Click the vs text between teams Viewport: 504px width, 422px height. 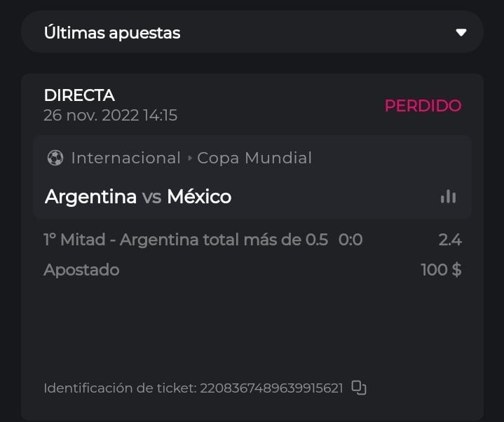tap(151, 197)
